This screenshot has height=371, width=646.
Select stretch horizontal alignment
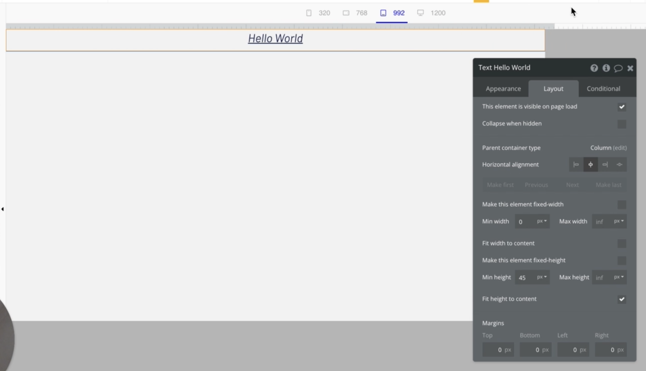pyautogui.click(x=619, y=165)
